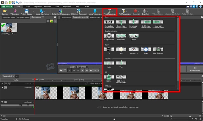Click Project Opslaan save icon
The width and height of the screenshot is (203, 121).
(x=27, y=12)
